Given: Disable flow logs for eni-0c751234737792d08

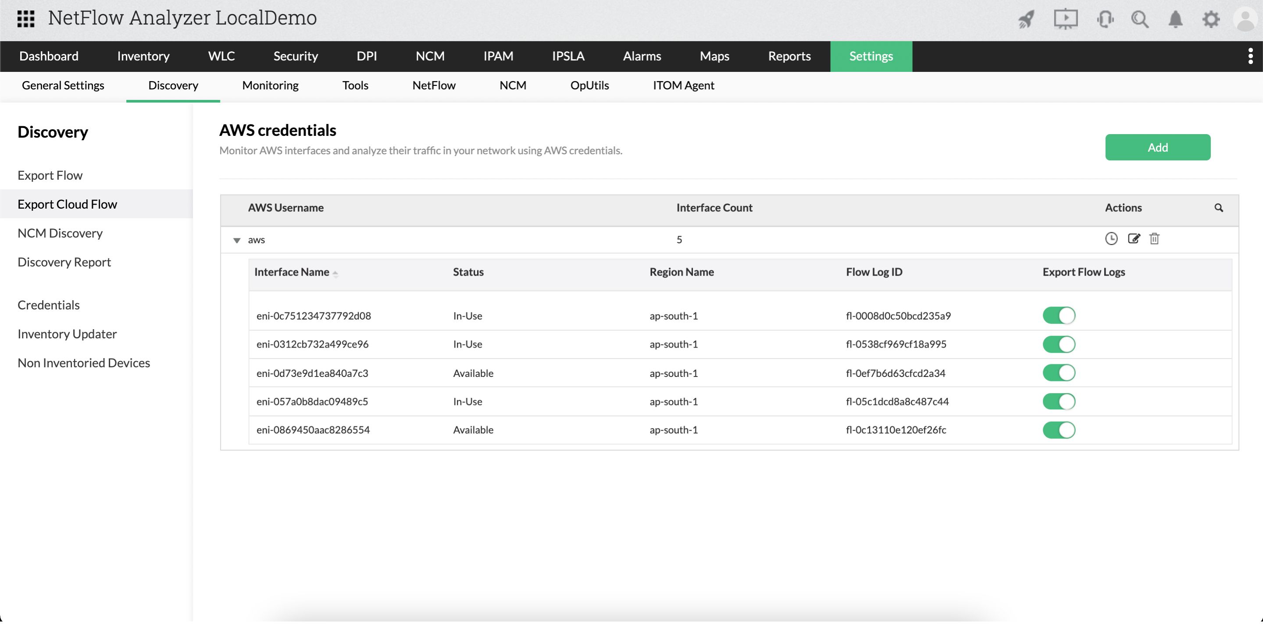Looking at the screenshot, I should [x=1059, y=316].
